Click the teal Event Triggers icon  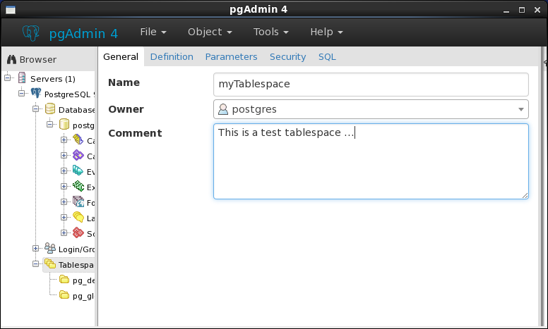pyautogui.click(x=78, y=170)
